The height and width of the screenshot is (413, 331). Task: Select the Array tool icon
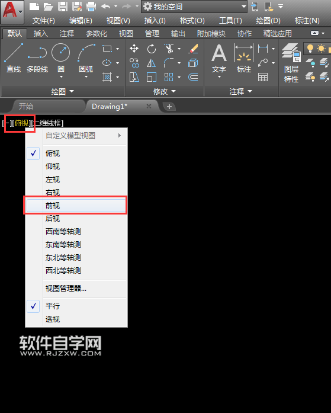[x=169, y=77]
